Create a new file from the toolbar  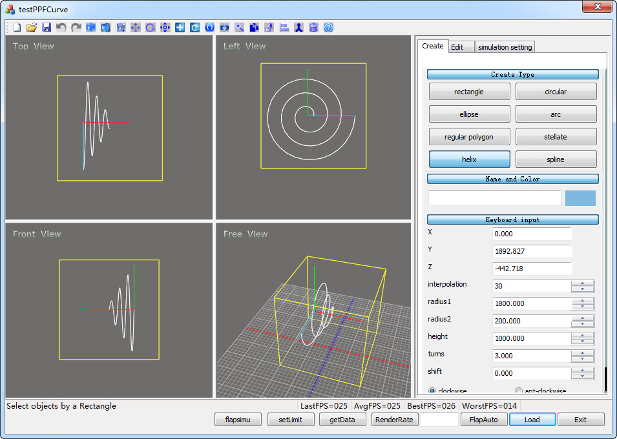(x=17, y=27)
